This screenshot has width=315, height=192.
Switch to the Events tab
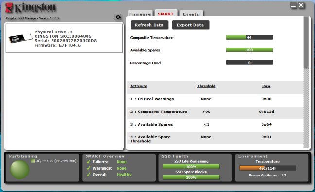191,14
